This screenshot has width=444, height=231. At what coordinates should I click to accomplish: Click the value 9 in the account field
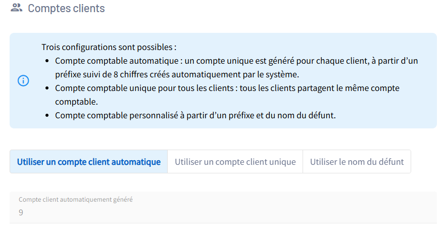21,213
